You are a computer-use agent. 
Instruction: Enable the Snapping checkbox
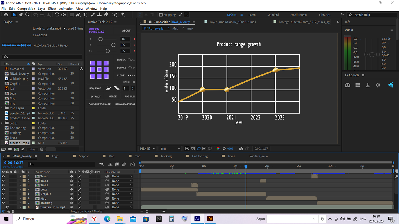[x=161, y=15]
